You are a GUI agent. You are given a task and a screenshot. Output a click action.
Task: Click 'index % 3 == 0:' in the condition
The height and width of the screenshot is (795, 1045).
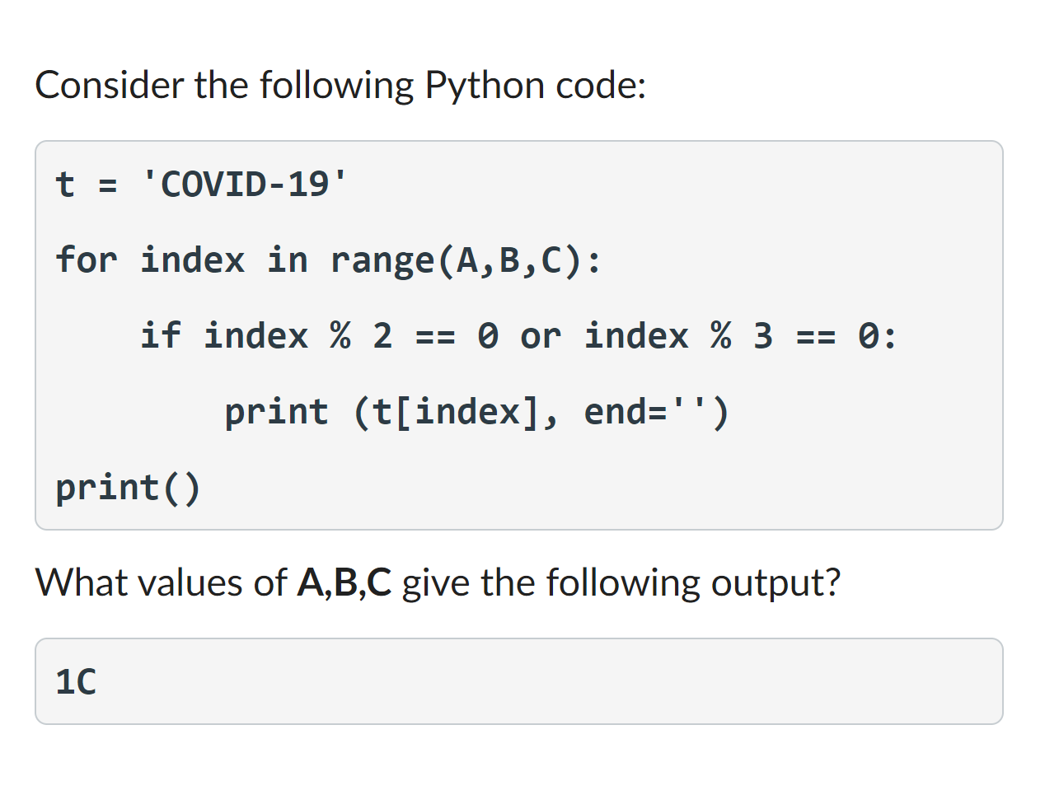(740, 335)
